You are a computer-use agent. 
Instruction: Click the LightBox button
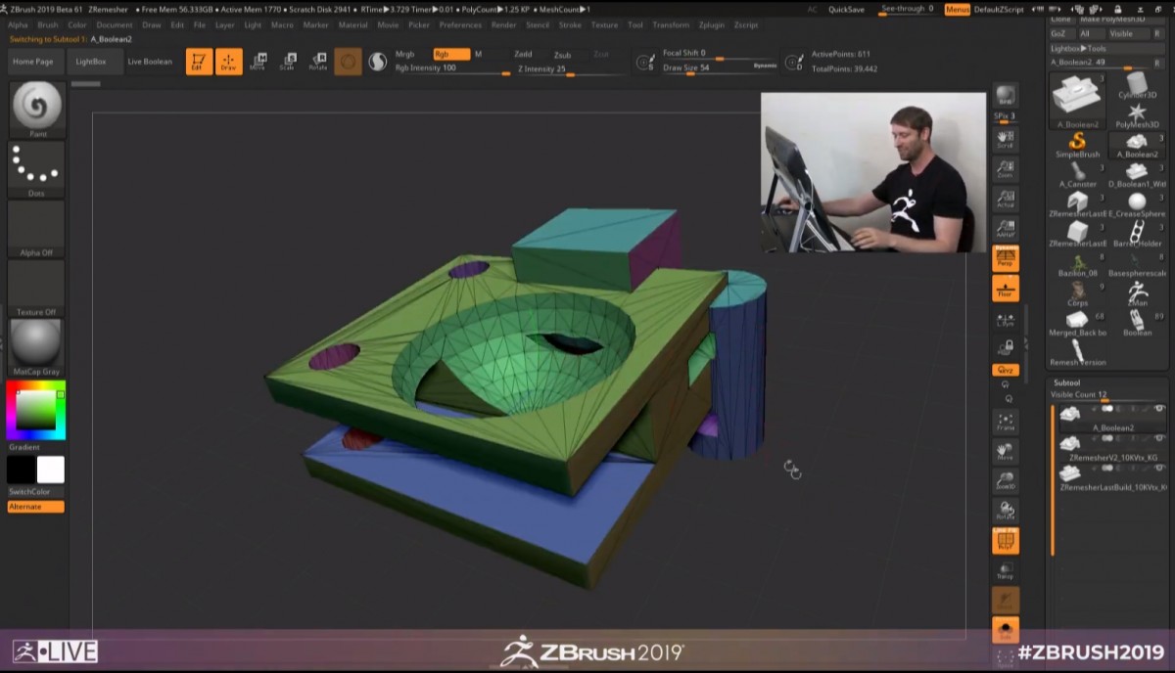[x=91, y=62]
